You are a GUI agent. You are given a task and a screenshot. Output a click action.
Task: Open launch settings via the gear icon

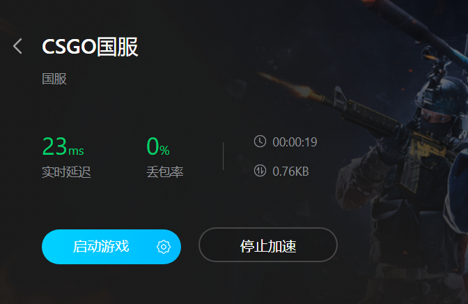point(164,247)
